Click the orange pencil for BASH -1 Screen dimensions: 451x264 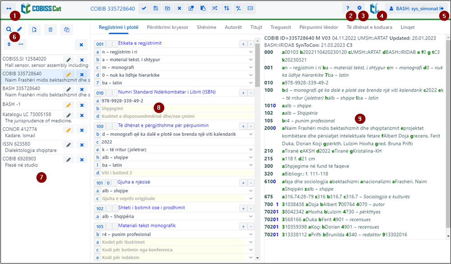click(69, 105)
